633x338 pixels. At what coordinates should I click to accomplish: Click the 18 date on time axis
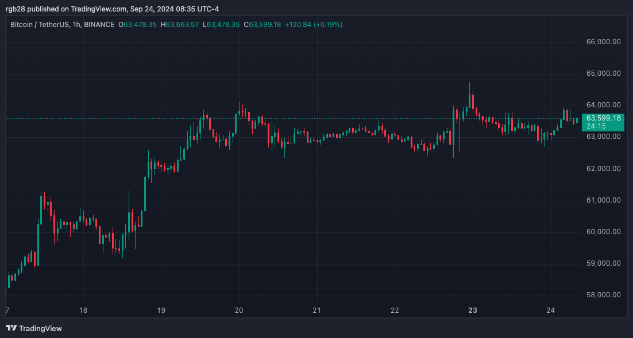tap(83, 310)
